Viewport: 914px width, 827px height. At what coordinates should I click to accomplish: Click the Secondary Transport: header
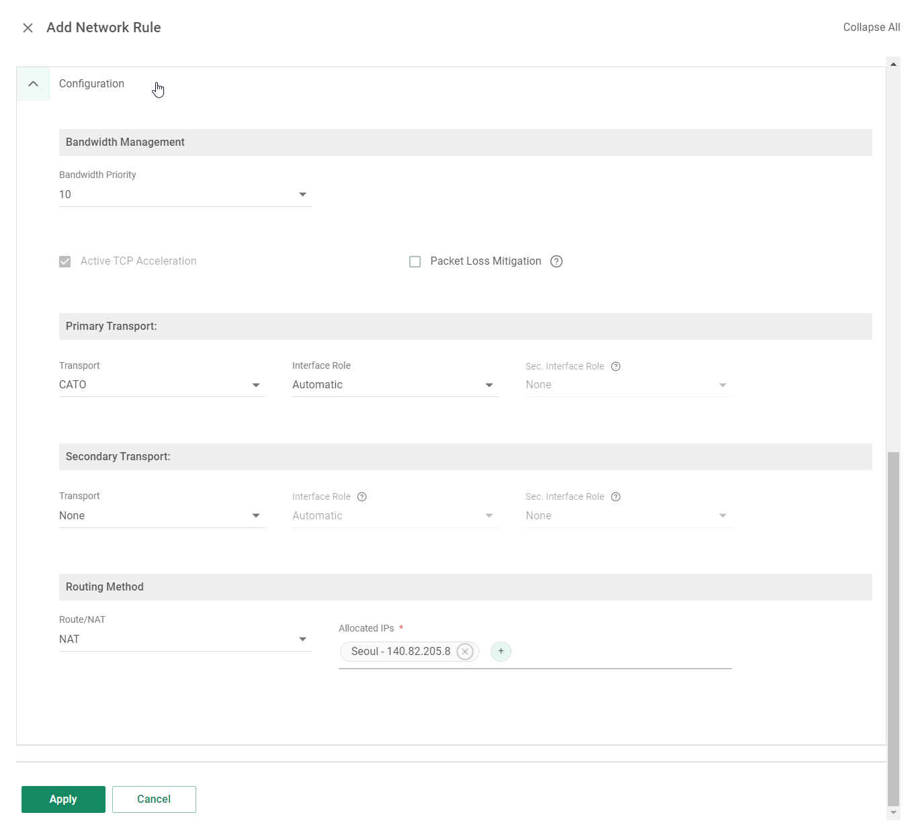click(x=466, y=457)
